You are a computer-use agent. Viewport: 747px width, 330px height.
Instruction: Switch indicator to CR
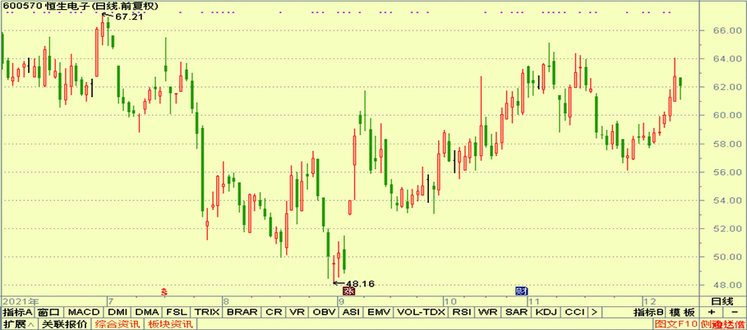click(274, 313)
